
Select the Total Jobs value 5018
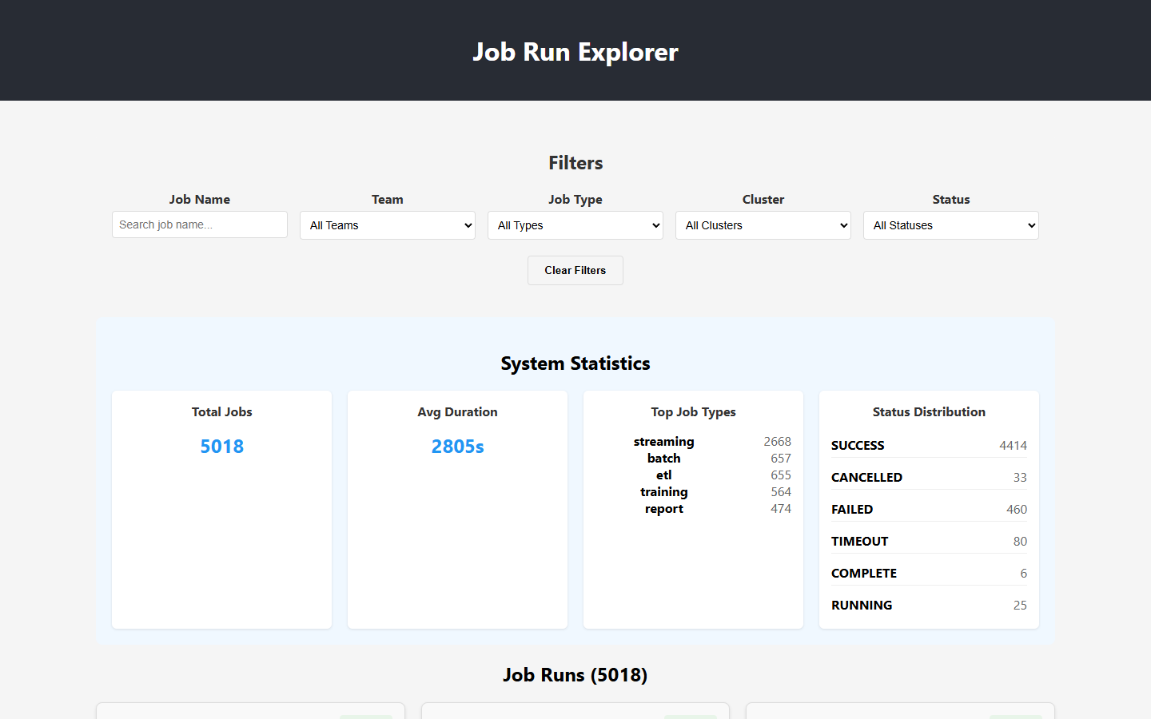[x=222, y=447]
